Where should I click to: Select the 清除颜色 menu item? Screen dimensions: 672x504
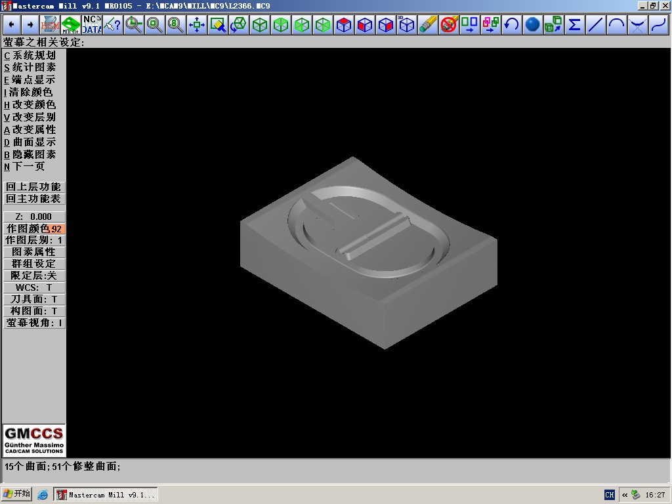click(28, 92)
